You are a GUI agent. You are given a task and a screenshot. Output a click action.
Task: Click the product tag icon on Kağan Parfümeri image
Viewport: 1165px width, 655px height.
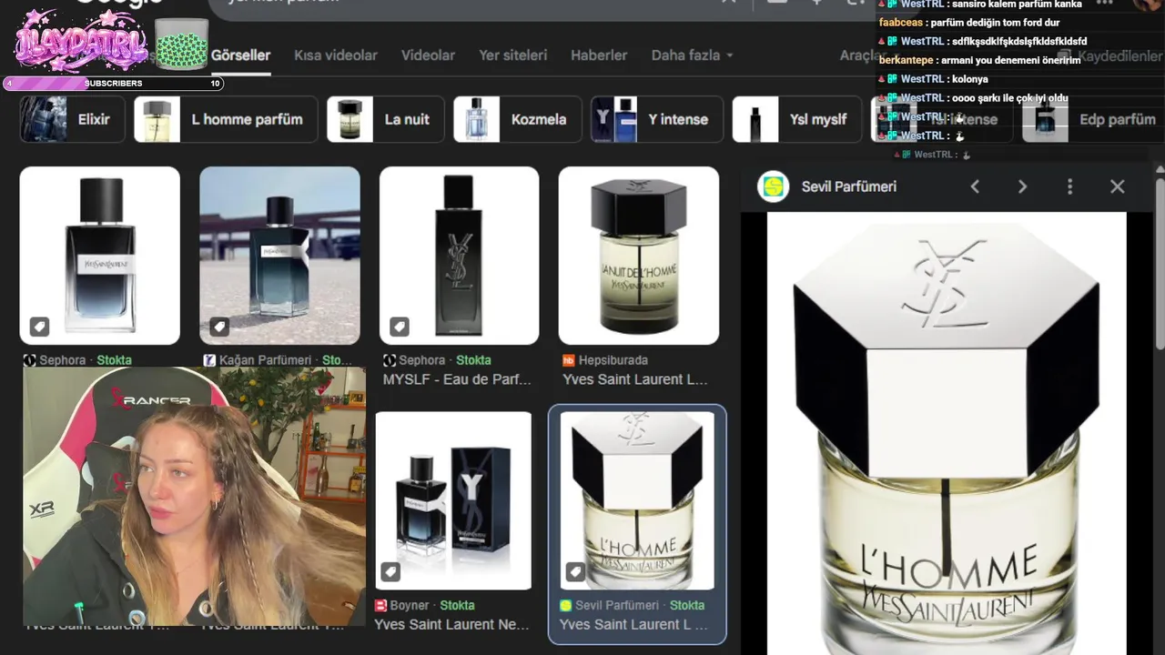218,326
